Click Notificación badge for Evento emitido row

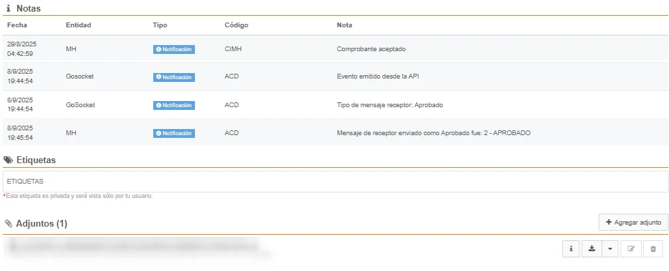[174, 77]
